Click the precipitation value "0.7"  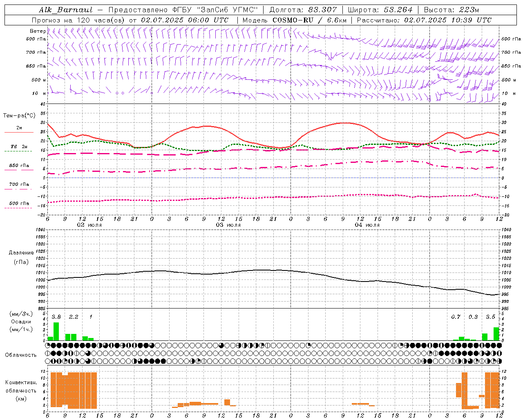456,317
